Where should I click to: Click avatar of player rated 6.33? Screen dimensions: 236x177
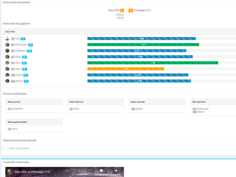pos(7,75)
